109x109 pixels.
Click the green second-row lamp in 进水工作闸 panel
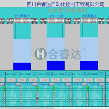coord(54,89)
